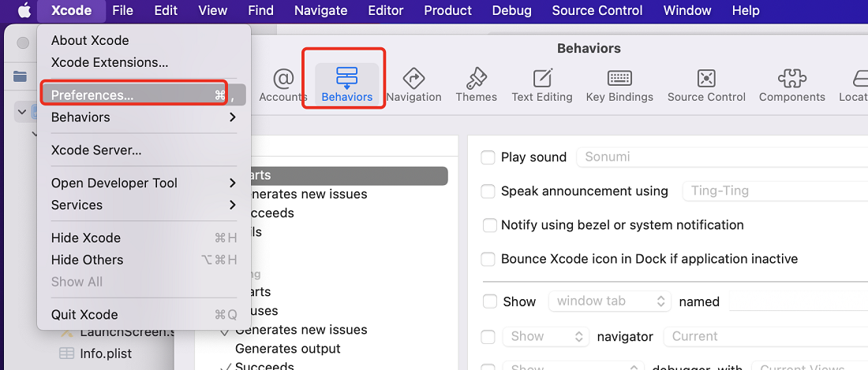Expand the Behaviors submenu

(144, 117)
